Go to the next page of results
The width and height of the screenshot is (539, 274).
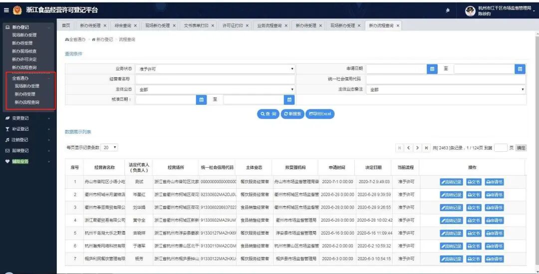tap(417, 148)
